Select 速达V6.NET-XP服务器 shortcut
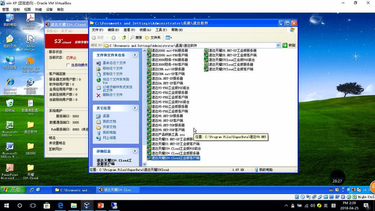Image resolution: width=375 pixels, height=211 pixels. [165, 116]
